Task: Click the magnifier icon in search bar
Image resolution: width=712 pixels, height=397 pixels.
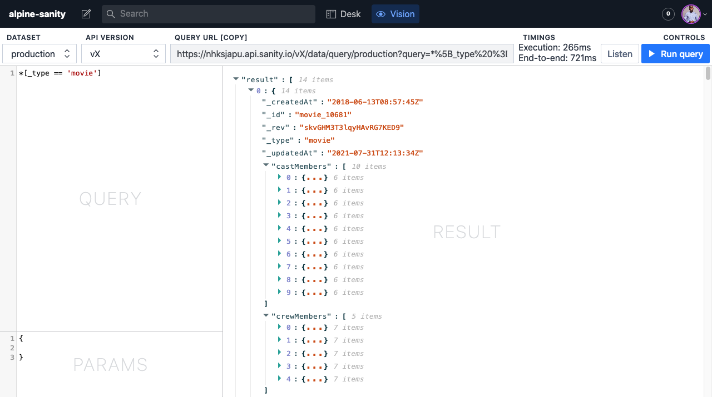Action: pos(111,14)
